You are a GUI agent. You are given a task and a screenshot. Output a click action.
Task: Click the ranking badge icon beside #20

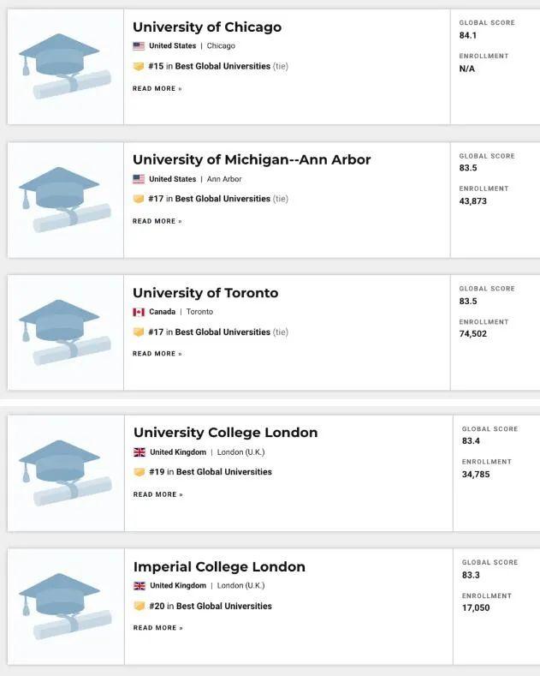139,607
